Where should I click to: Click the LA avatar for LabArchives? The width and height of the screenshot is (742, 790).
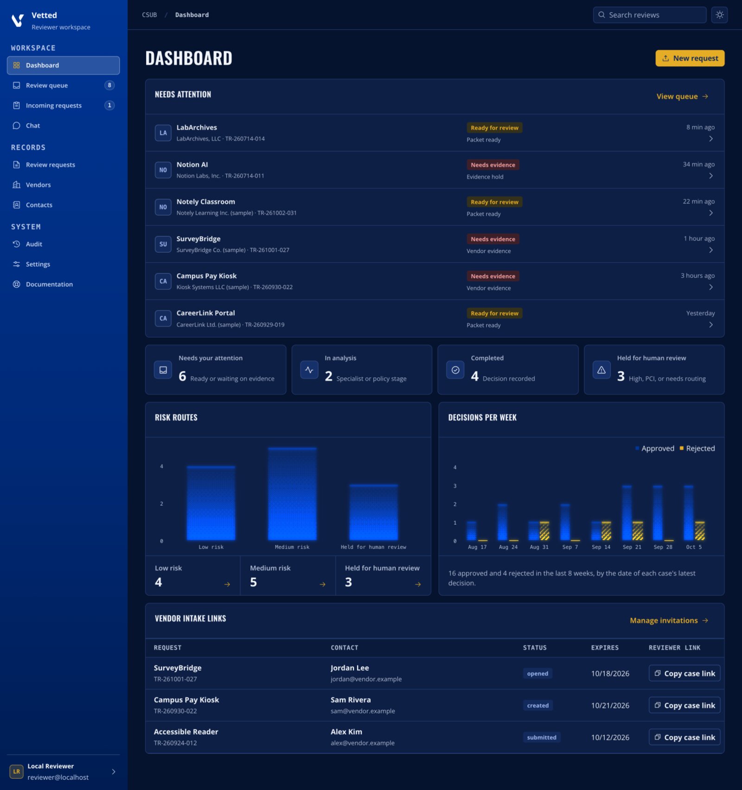point(163,133)
